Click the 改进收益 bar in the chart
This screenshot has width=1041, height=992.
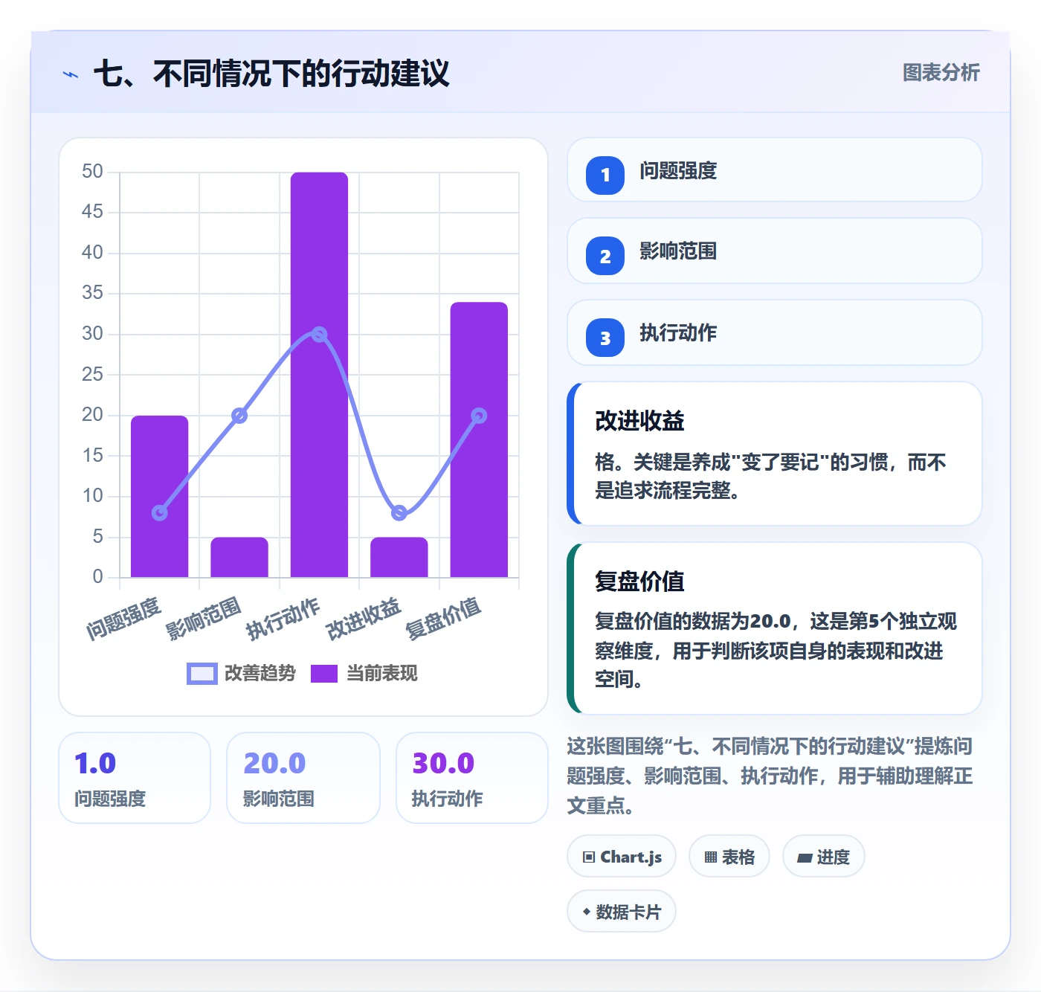point(399,557)
